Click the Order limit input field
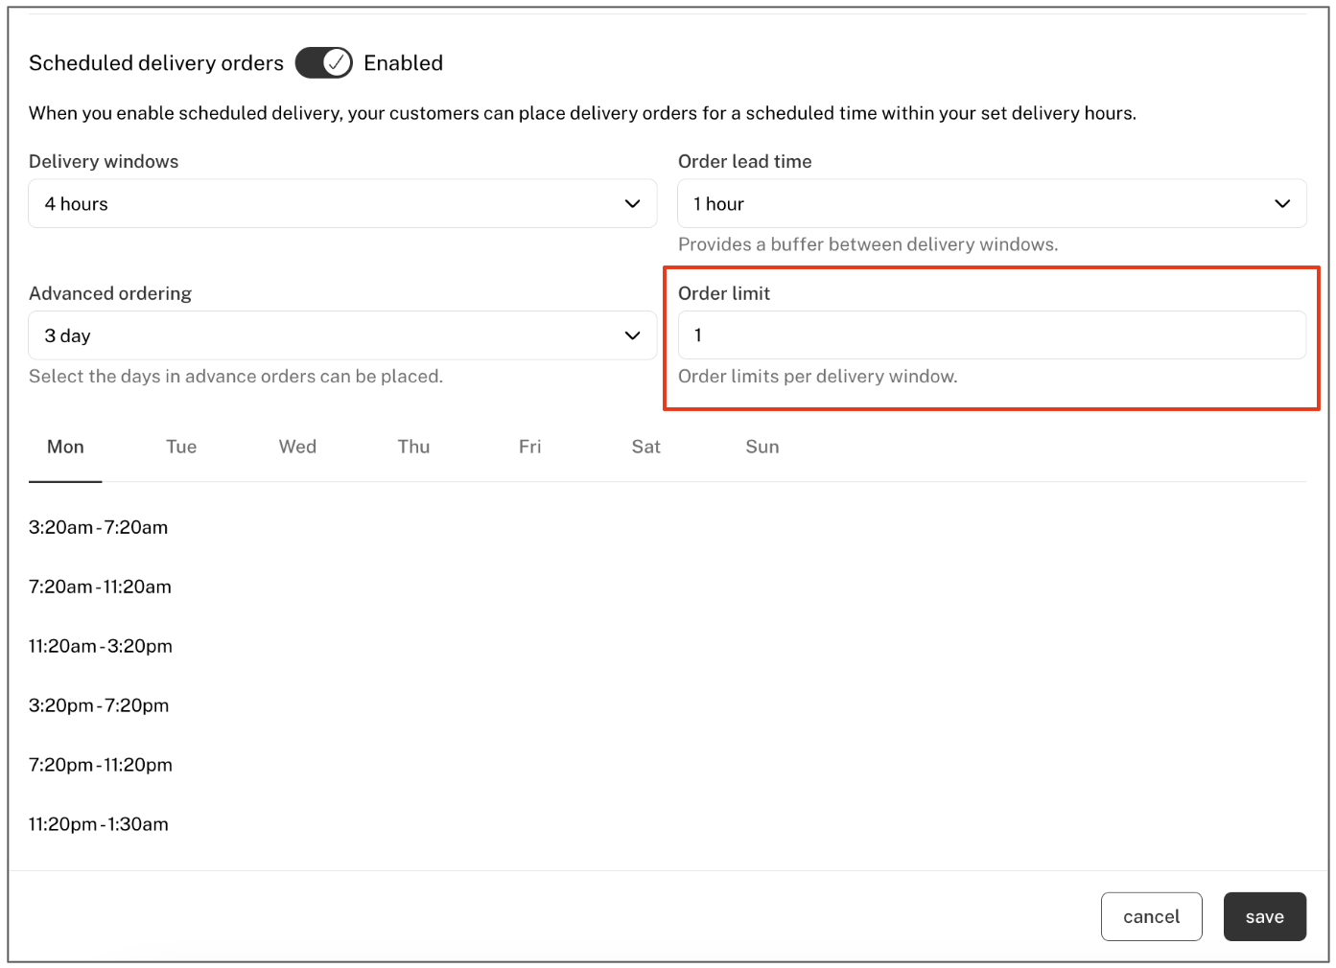Viewport: 1336px width, 968px height. pyautogui.click(x=992, y=335)
